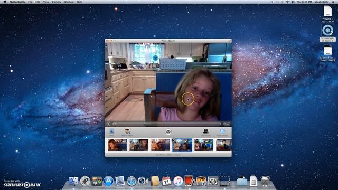Open the App Store from the dock

coord(108,181)
